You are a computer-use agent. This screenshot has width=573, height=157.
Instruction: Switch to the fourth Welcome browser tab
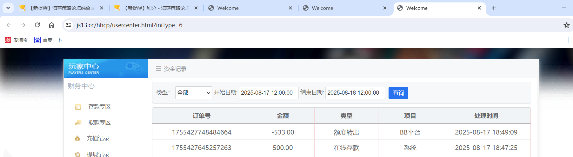(345, 8)
